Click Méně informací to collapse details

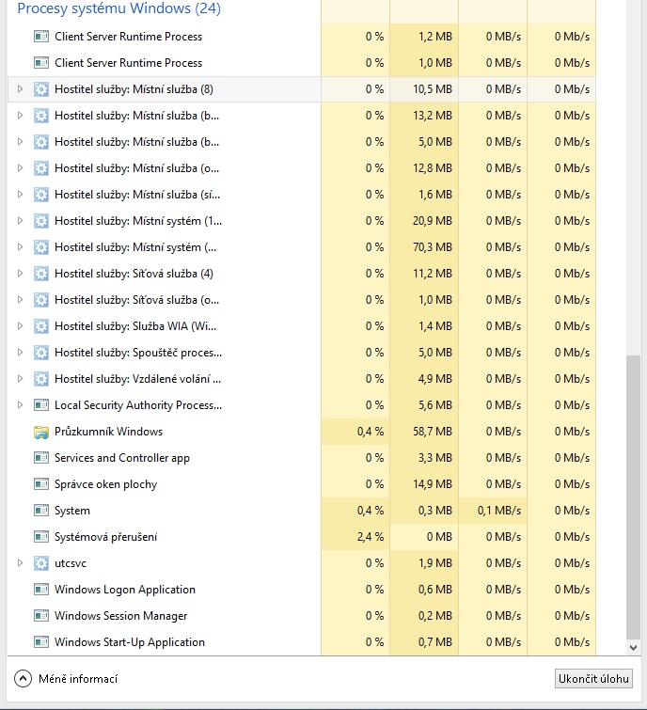point(78,679)
